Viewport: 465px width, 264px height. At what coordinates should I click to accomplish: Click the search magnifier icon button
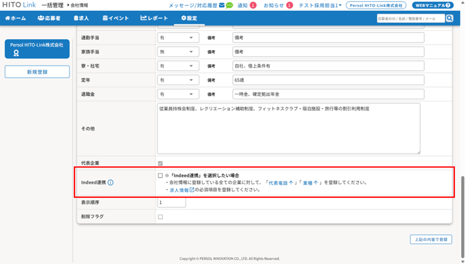(449, 18)
